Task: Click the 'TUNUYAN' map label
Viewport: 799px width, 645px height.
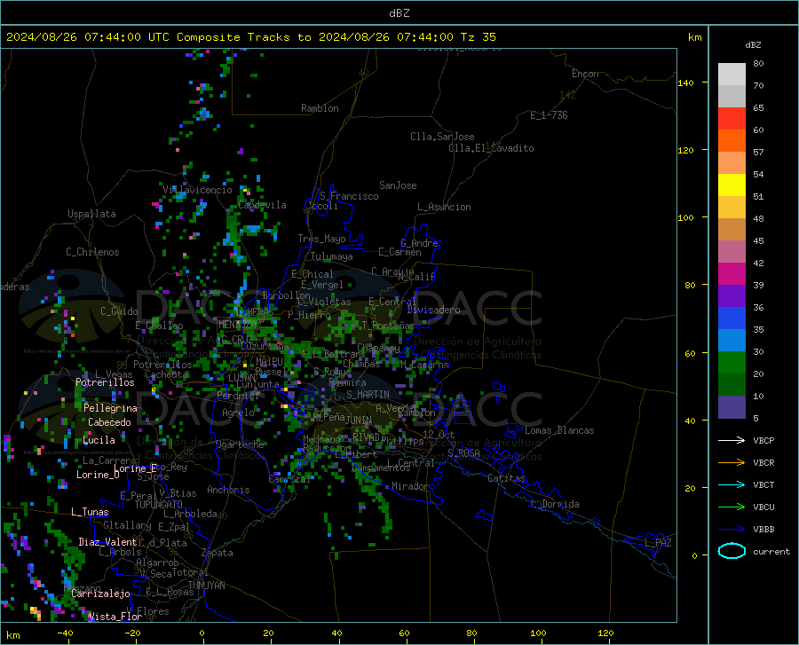Action: click(x=206, y=586)
